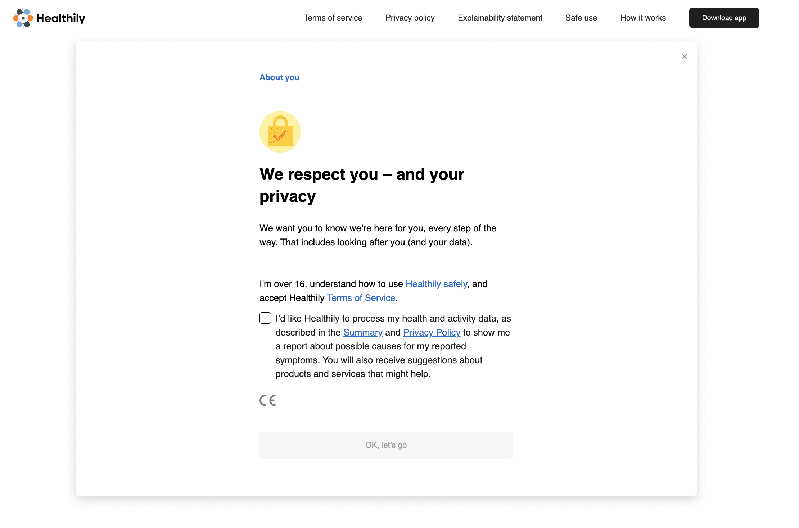
Task: Click the Healthily brand name text
Action: [x=61, y=18]
